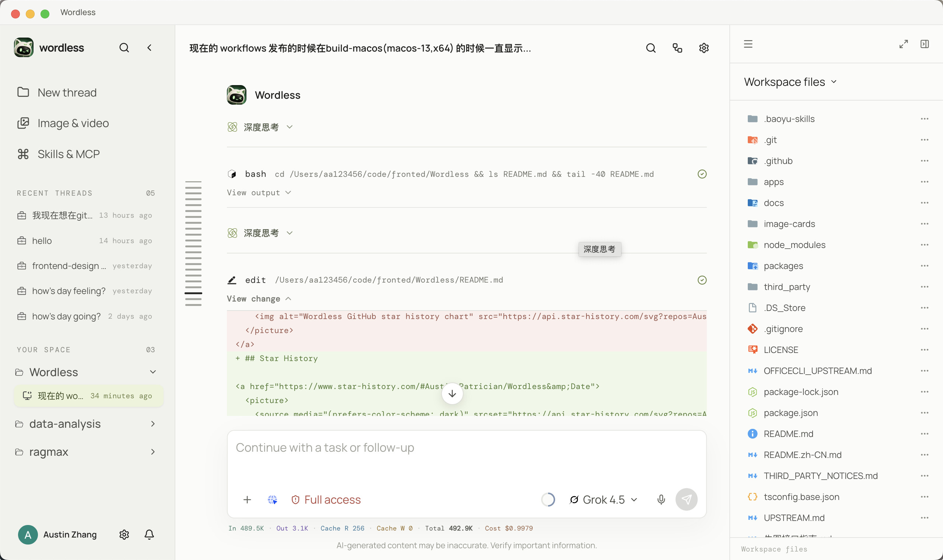This screenshot has height=560, width=943.
Task: Open the frontend-design thread
Action: (85, 266)
